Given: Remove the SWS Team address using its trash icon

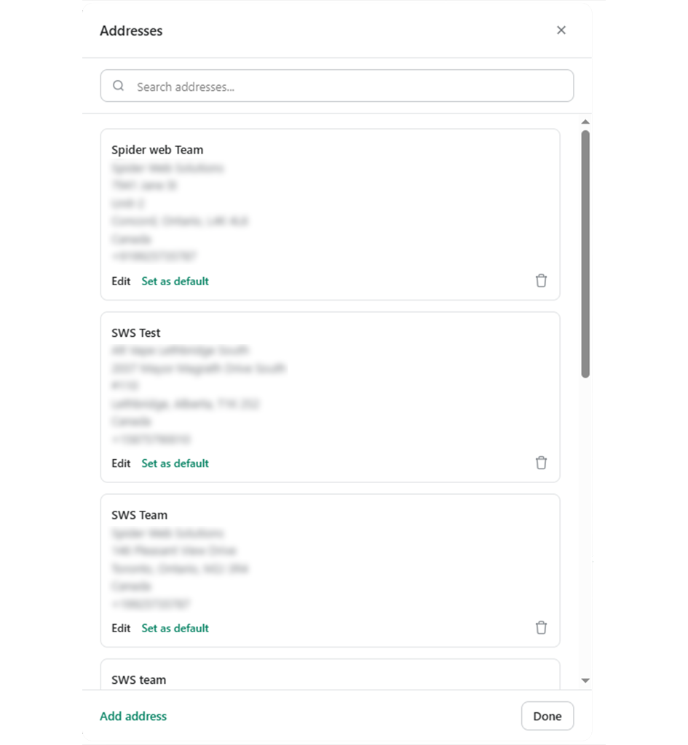Looking at the screenshot, I should point(541,628).
